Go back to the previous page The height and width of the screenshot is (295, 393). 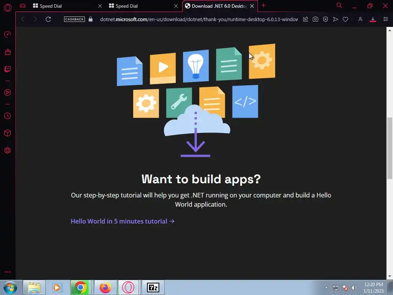pyautogui.click(x=23, y=19)
